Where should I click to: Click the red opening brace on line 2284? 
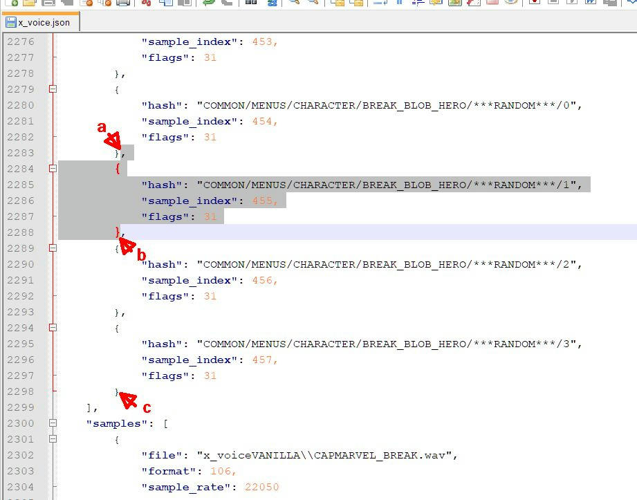[x=118, y=169]
